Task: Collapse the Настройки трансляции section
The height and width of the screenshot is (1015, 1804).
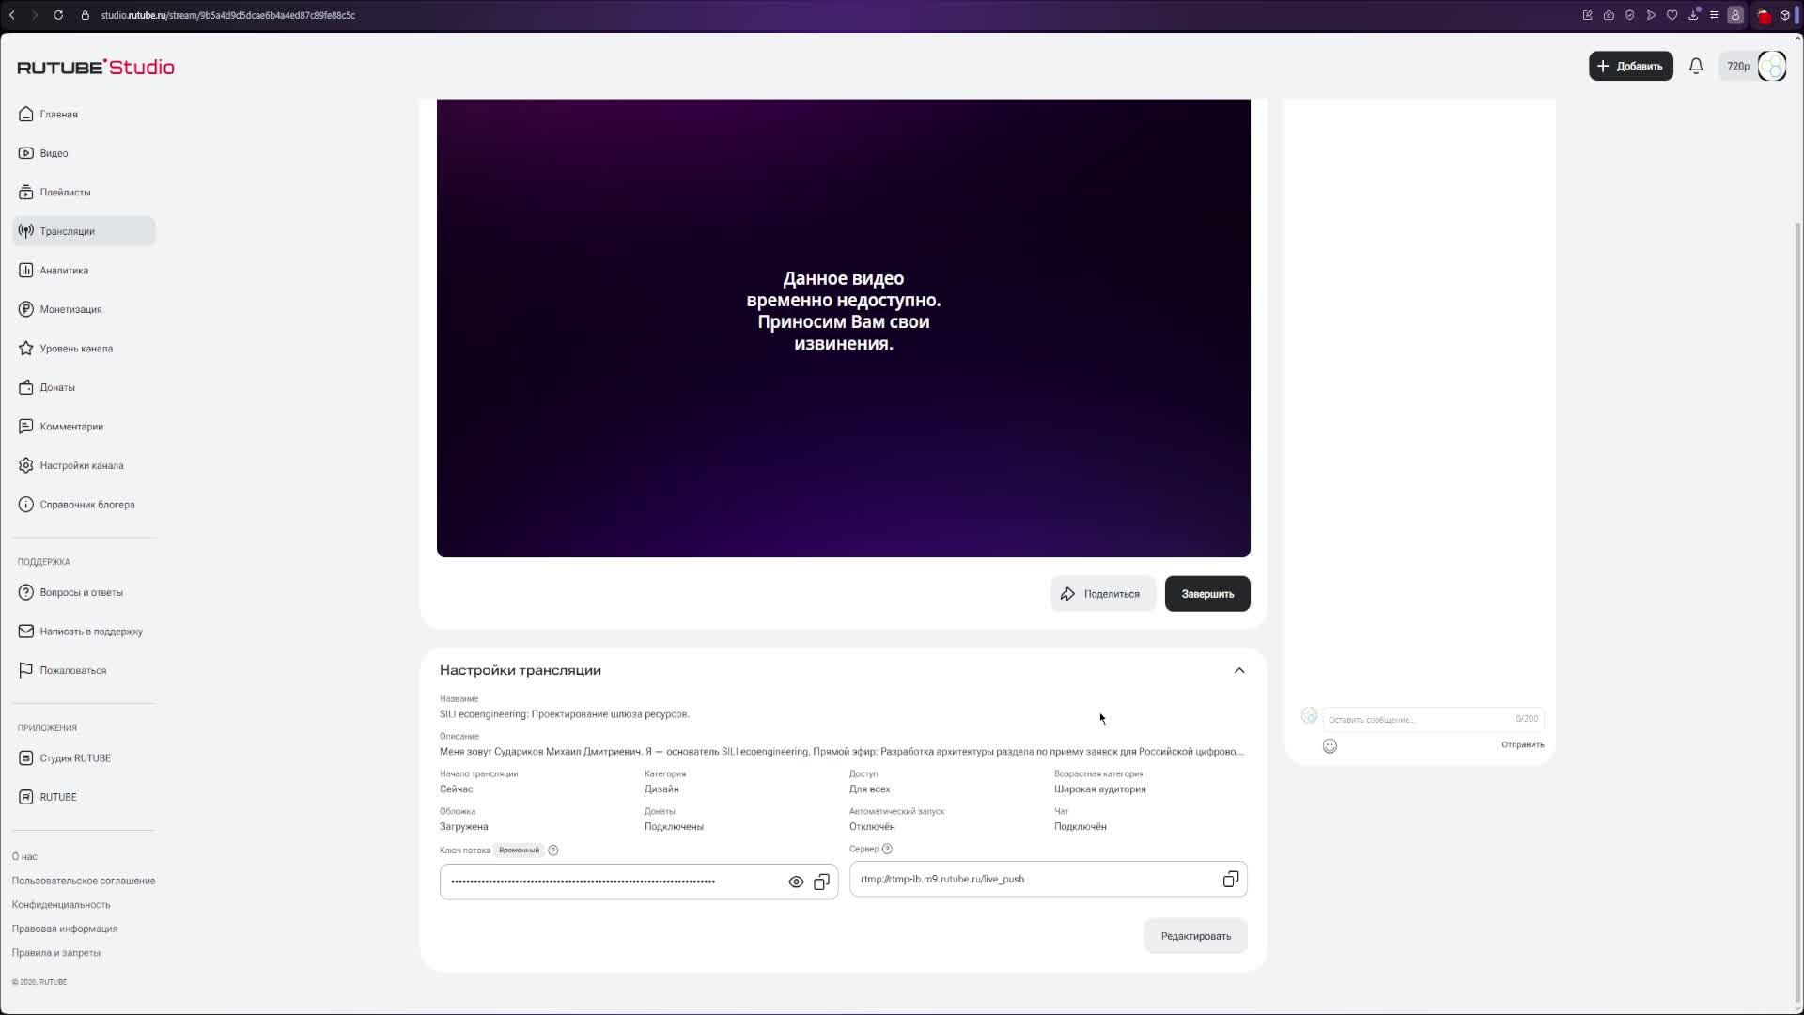Action: tap(1239, 670)
